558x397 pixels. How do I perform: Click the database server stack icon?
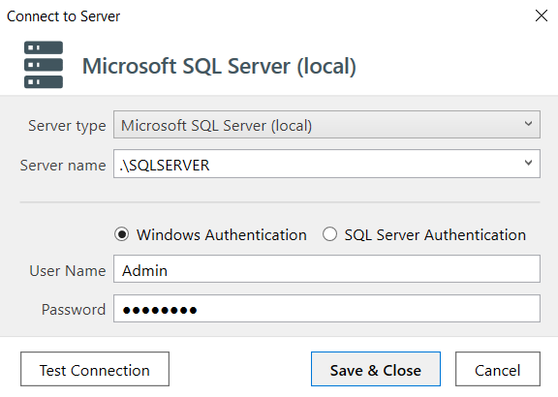[x=44, y=65]
